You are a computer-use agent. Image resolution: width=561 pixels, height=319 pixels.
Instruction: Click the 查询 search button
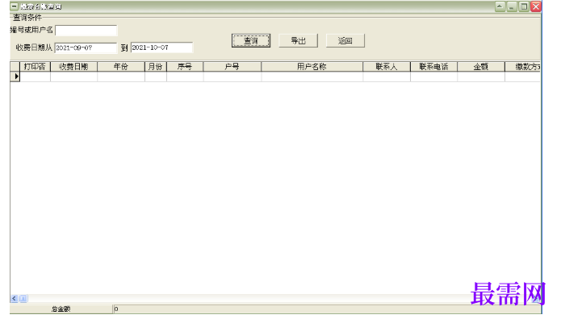(251, 41)
